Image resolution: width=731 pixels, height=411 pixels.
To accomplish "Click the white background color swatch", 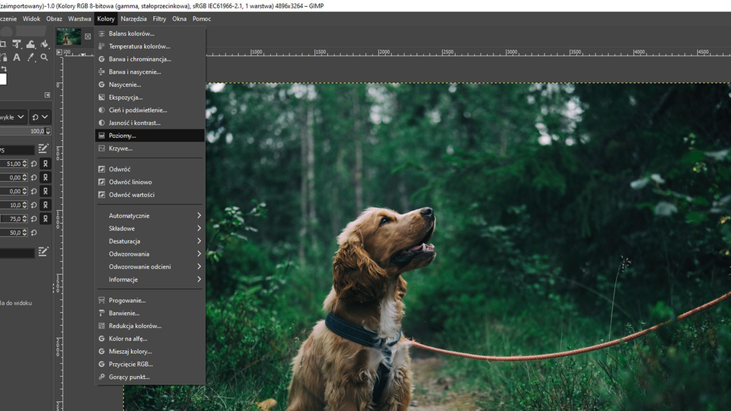I will tap(2, 79).
